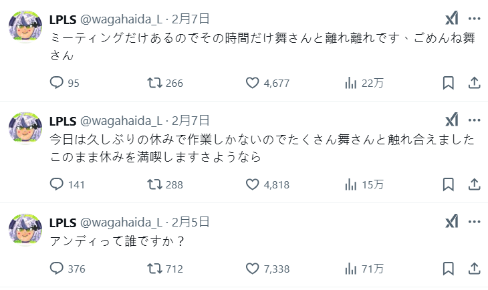The width and height of the screenshot is (488, 290).
Task: Repost the tweet with 288 reposts
Action: click(x=154, y=184)
